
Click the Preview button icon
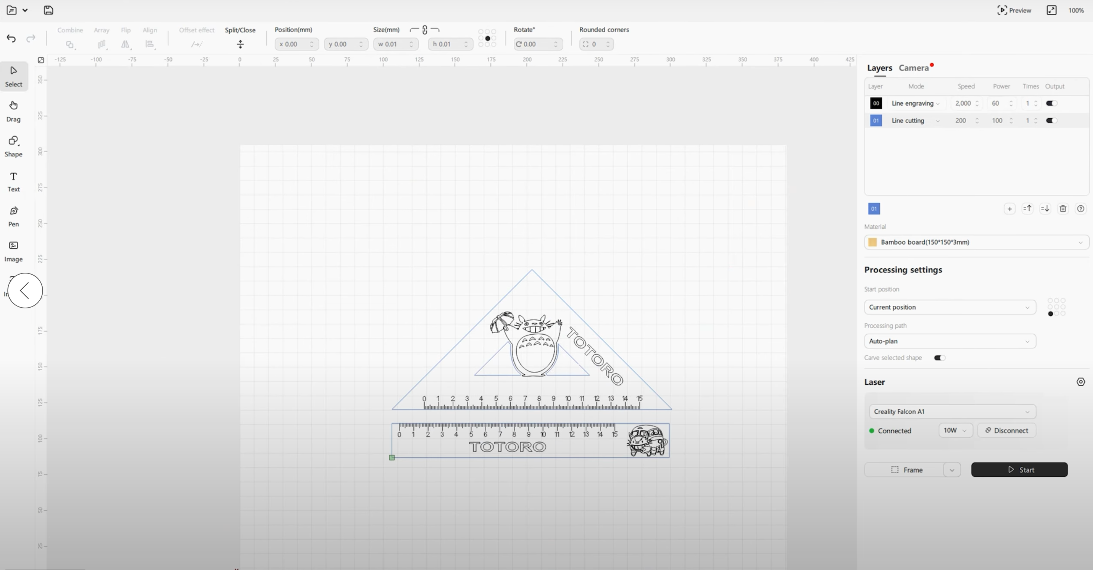[x=1002, y=10]
